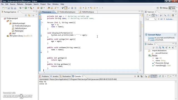
Task: Click the Next Annotation toolbar icon
Action: (81, 8)
